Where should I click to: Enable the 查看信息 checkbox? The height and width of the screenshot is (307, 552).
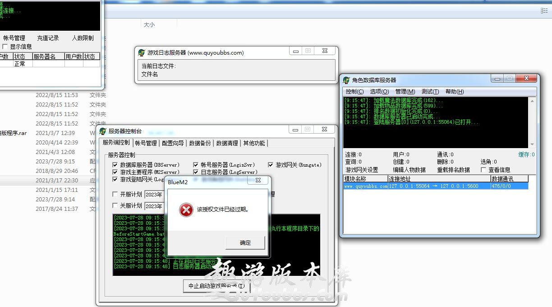pyautogui.click(x=483, y=170)
